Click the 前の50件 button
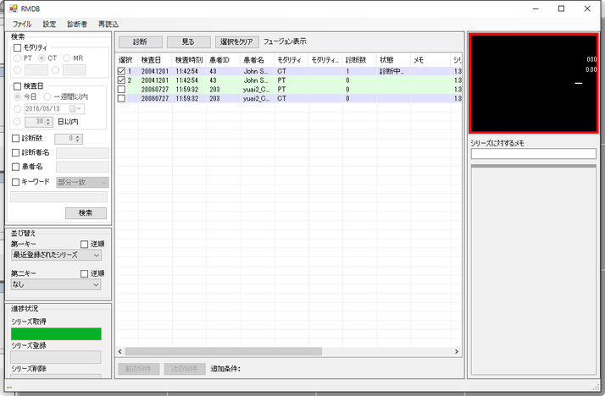This screenshot has height=396, width=605. [x=138, y=369]
